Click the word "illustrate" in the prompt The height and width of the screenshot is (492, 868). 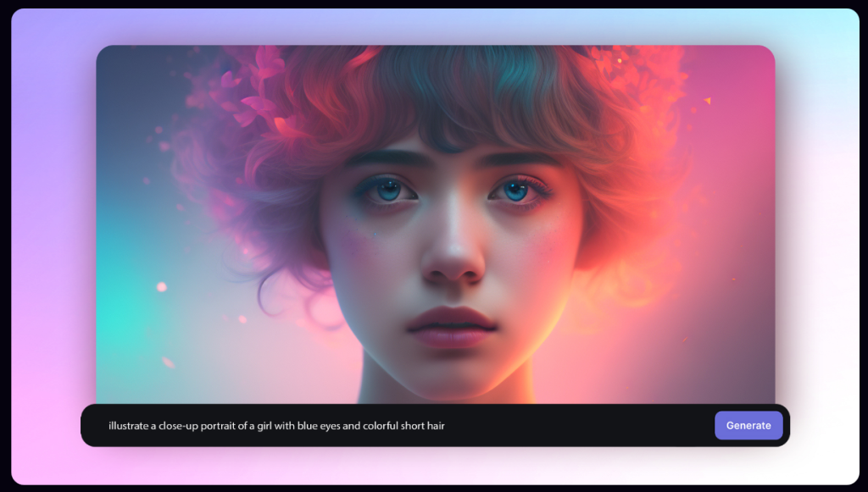click(x=128, y=426)
